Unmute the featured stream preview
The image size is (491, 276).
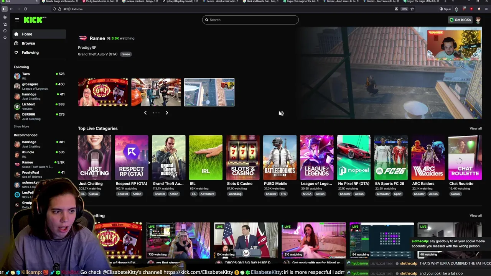281,113
